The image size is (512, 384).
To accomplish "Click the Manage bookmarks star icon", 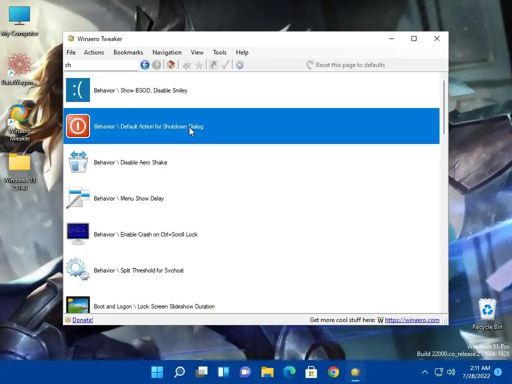I will click(x=199, y=65).
